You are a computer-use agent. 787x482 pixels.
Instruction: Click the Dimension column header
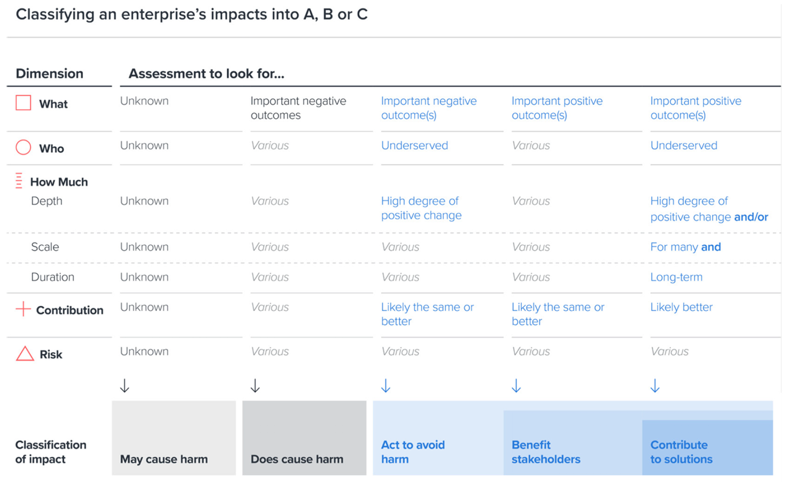tap(50, 74)
